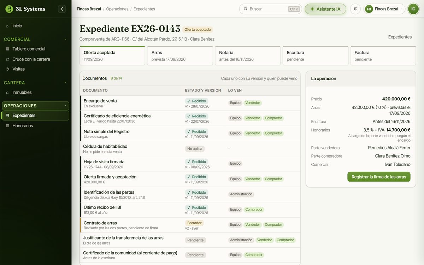Image resolution: width=424 pixels, height=265 pixels.
Task: Open Certificado de eficiencia energética document
Action: (190, 118)
